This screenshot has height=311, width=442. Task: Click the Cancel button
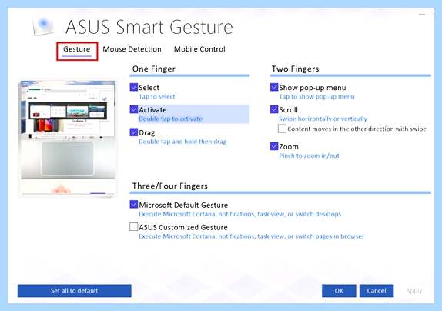(377, 291)
